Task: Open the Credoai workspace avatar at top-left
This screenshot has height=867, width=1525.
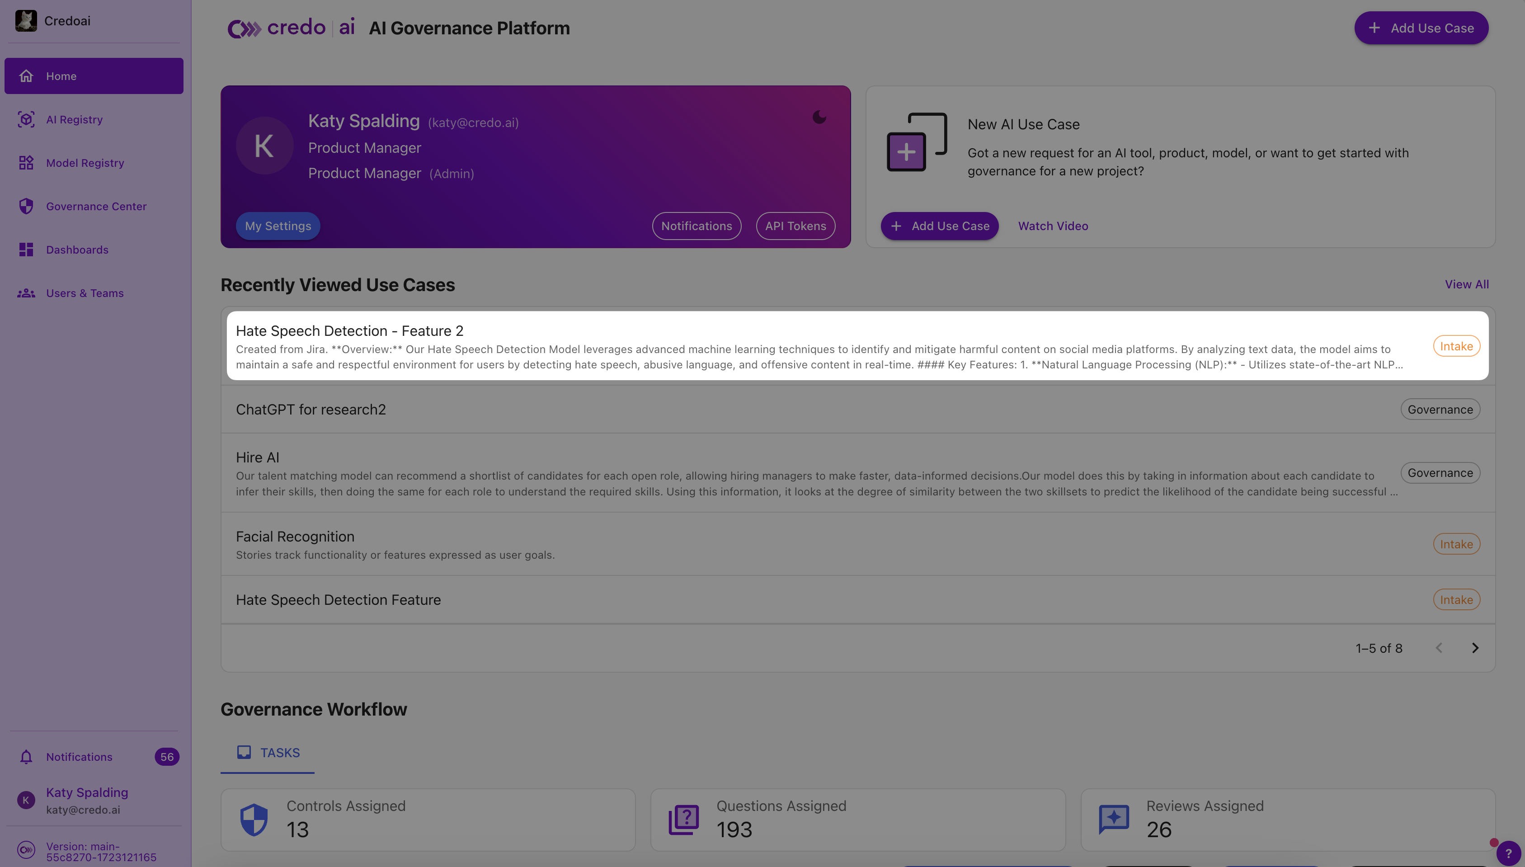Action: coord(26,21)
